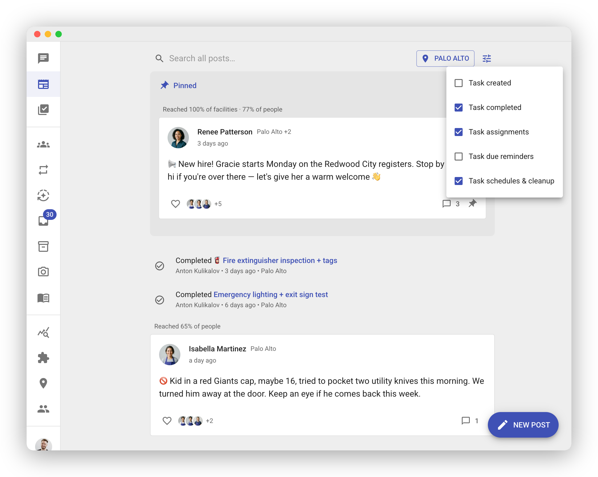This screenshot has height=477, width=598.
Task: Click Renee Patterson's name
Action: click(x=225, y=132)
